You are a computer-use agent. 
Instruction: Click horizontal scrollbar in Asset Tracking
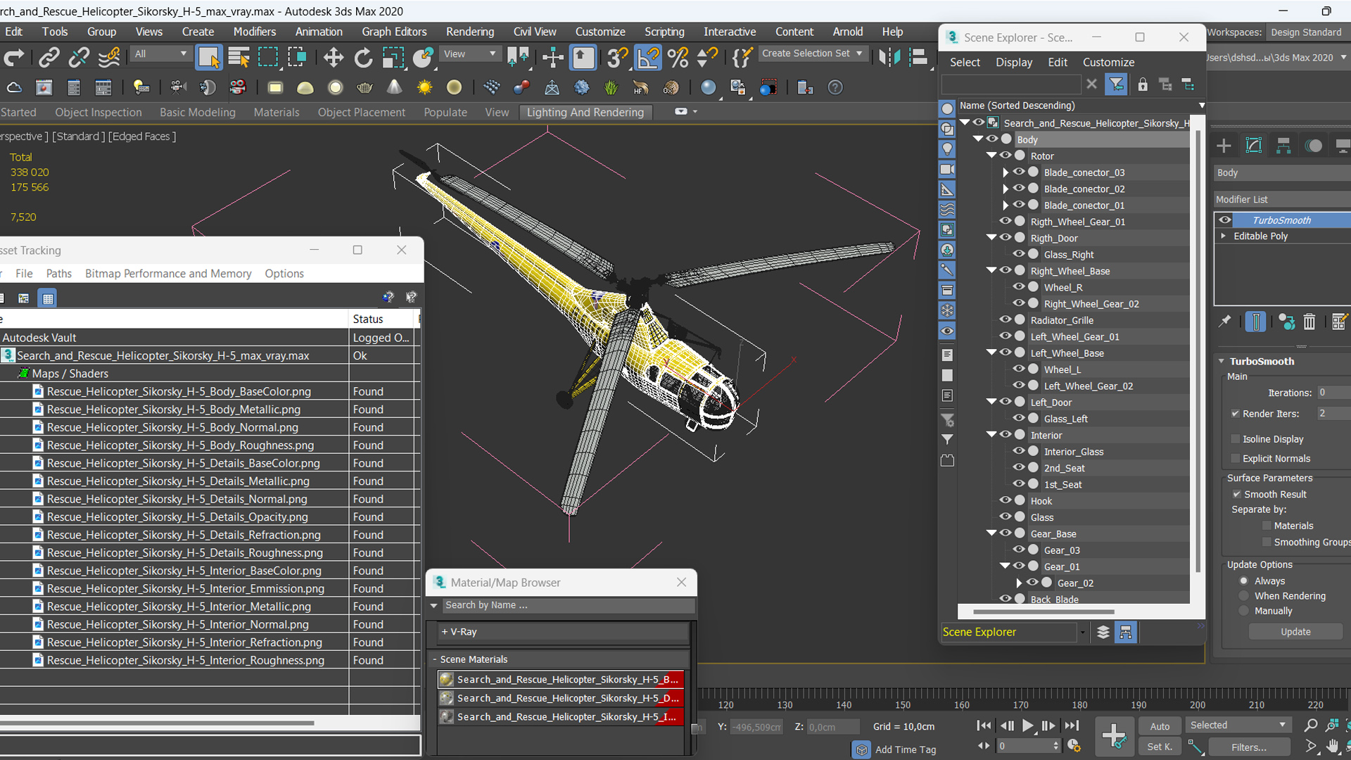point(156,723)
